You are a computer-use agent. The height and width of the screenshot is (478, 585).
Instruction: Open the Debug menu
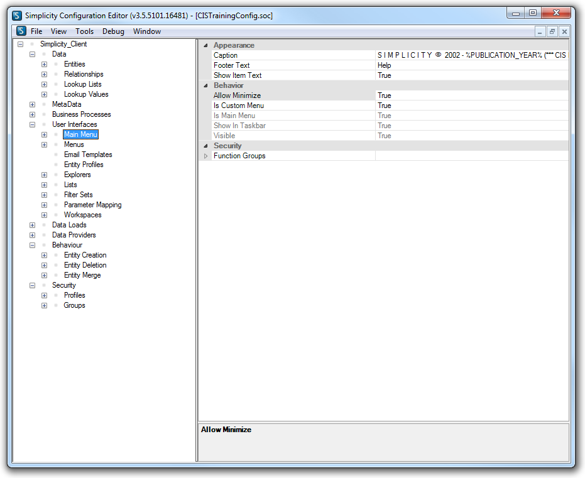[113, 31]
